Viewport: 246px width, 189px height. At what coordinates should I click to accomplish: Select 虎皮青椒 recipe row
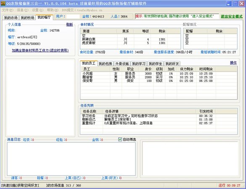tap(130, 43)
